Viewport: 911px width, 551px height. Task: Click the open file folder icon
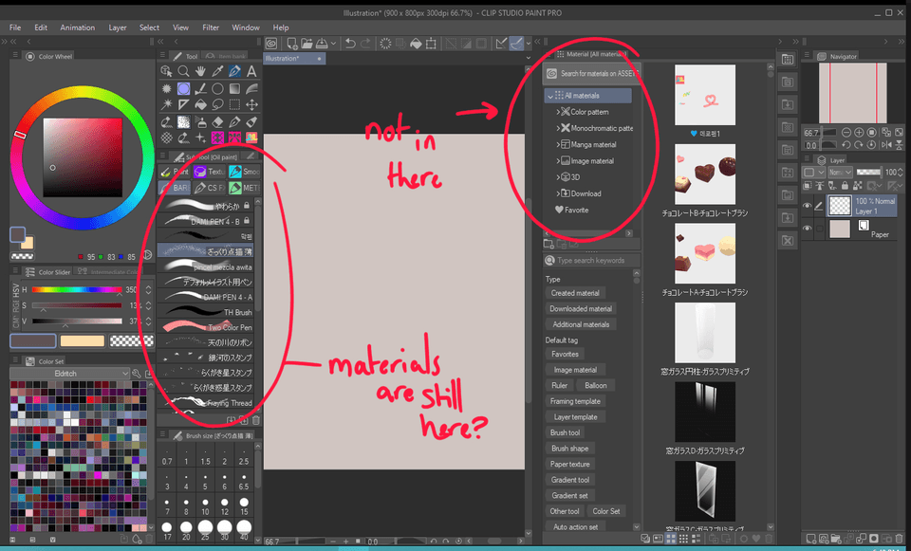307,44
